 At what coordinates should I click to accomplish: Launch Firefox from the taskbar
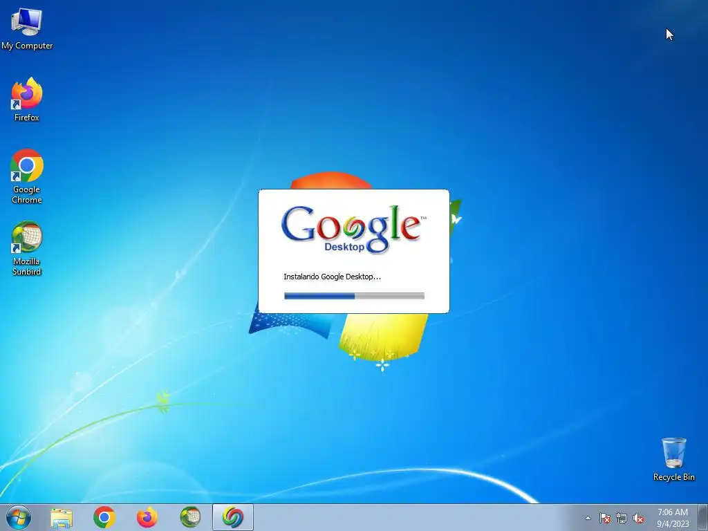pos(147,517)
